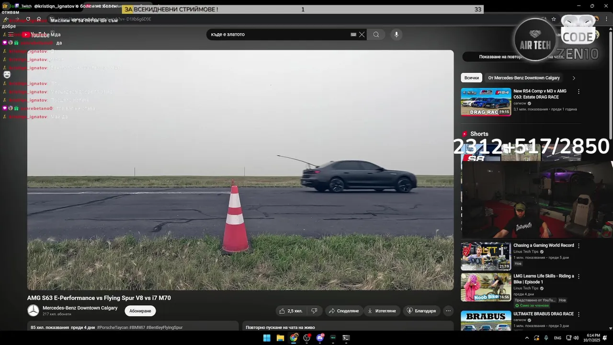Click the Споделяне share button
613x345 pixels.
pyautogui.click(x=344, y=311)
